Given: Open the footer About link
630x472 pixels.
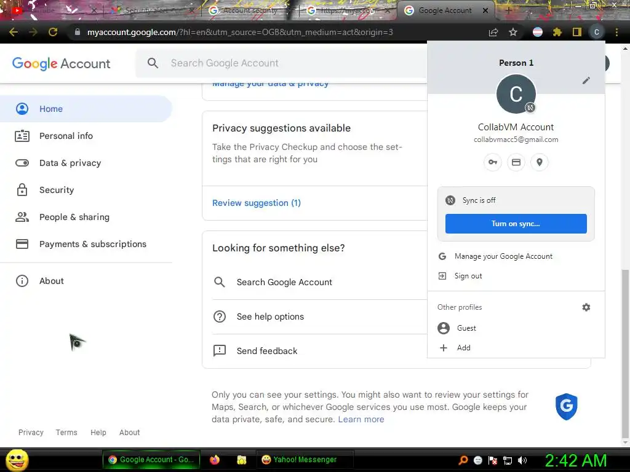Looking at the screenshot, I should coord(129,432).
